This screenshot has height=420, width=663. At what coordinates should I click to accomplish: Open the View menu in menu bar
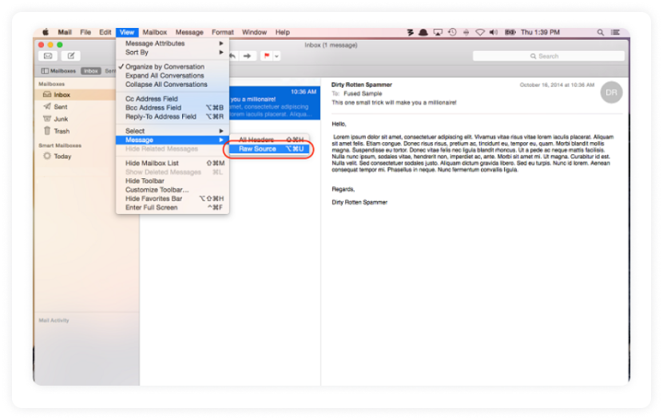click(x=127, y=32)
